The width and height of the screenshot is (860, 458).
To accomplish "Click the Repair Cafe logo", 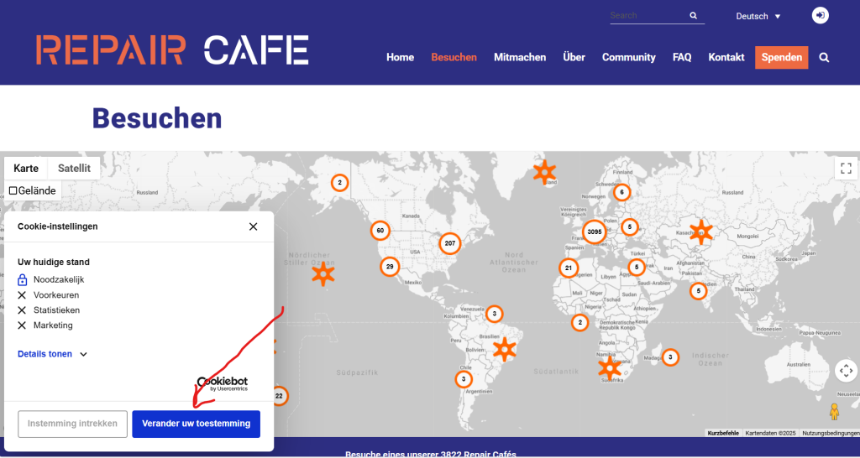I will (172, 50).
